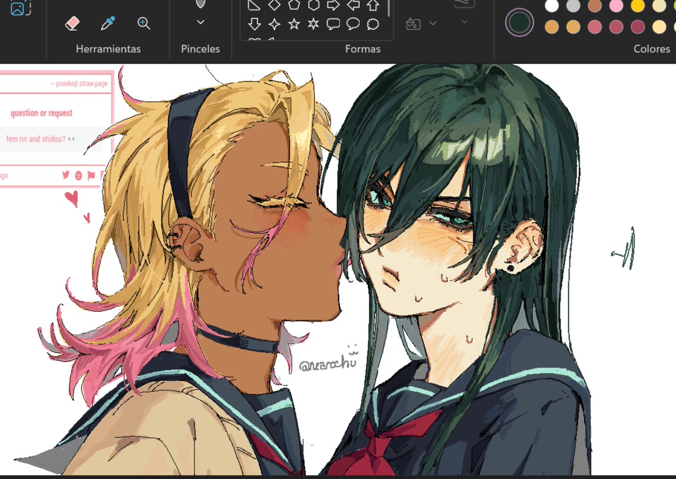Select the Color picker eyedropper tool
Image resolution: width=676 pixels, height=479 pixels.
click(x=108, y=24)
